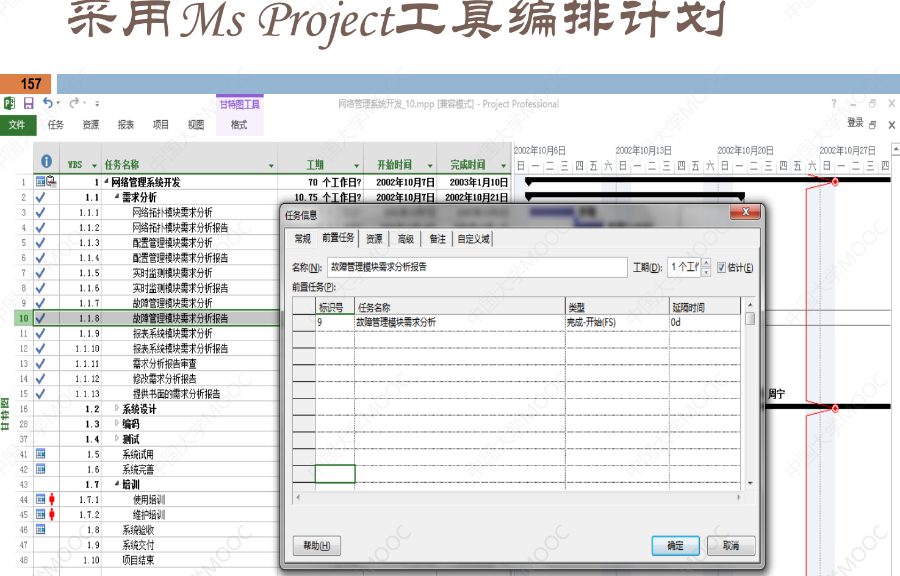The height and width of the screenshot is (576, 900).
Task: Click the 确定 button
Action: (675, 545)
